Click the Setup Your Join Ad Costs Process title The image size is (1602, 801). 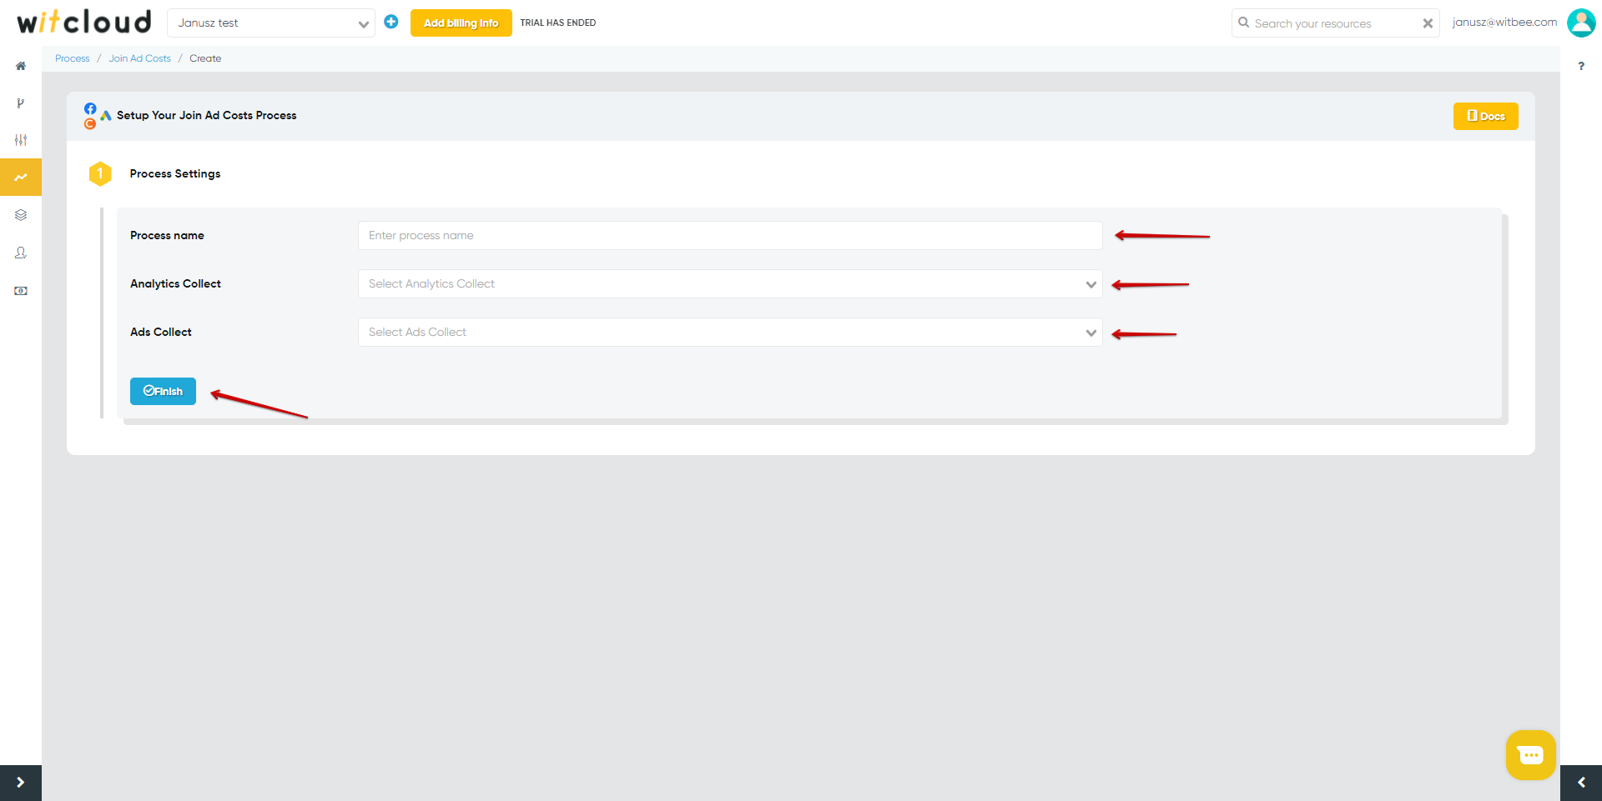pyautogui.click(x=206, y=115)
